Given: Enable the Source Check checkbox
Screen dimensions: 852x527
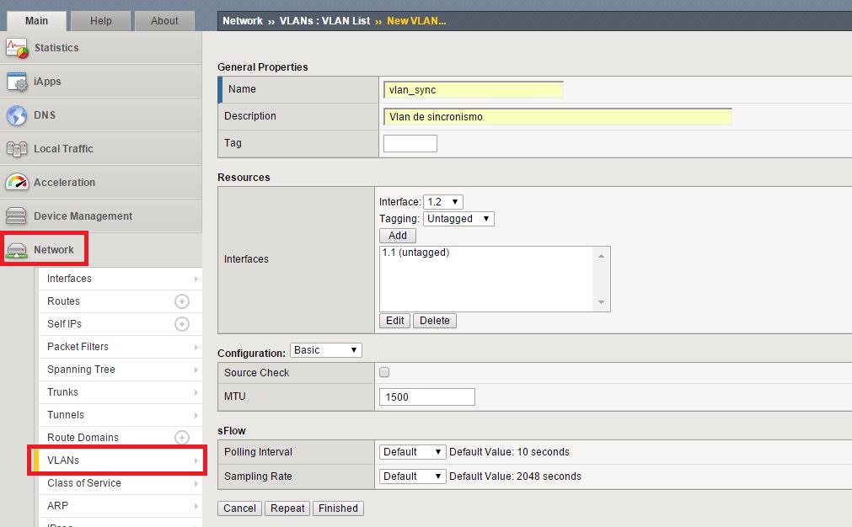Looking at the screenshot, I should [385, 373].
